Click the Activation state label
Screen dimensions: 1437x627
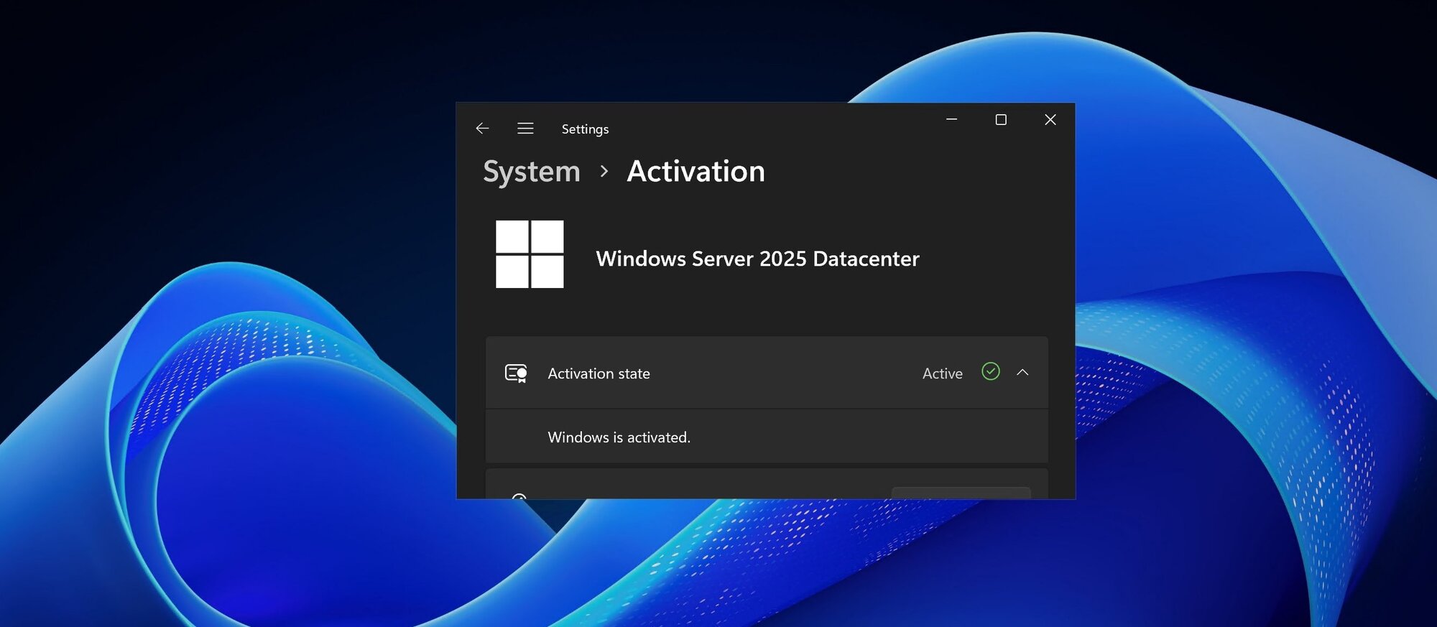point(599,373)
